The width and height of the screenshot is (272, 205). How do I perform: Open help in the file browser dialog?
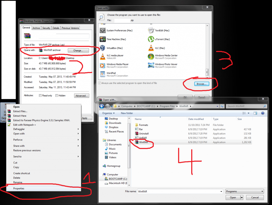click(x=263, y=113)
